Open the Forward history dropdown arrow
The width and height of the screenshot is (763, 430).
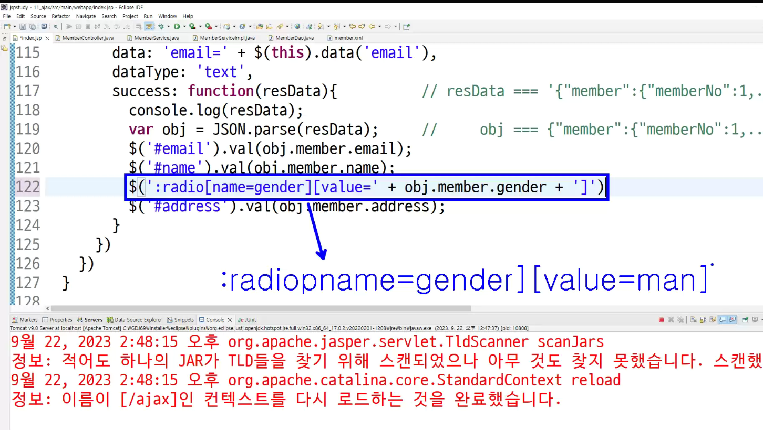395,26
